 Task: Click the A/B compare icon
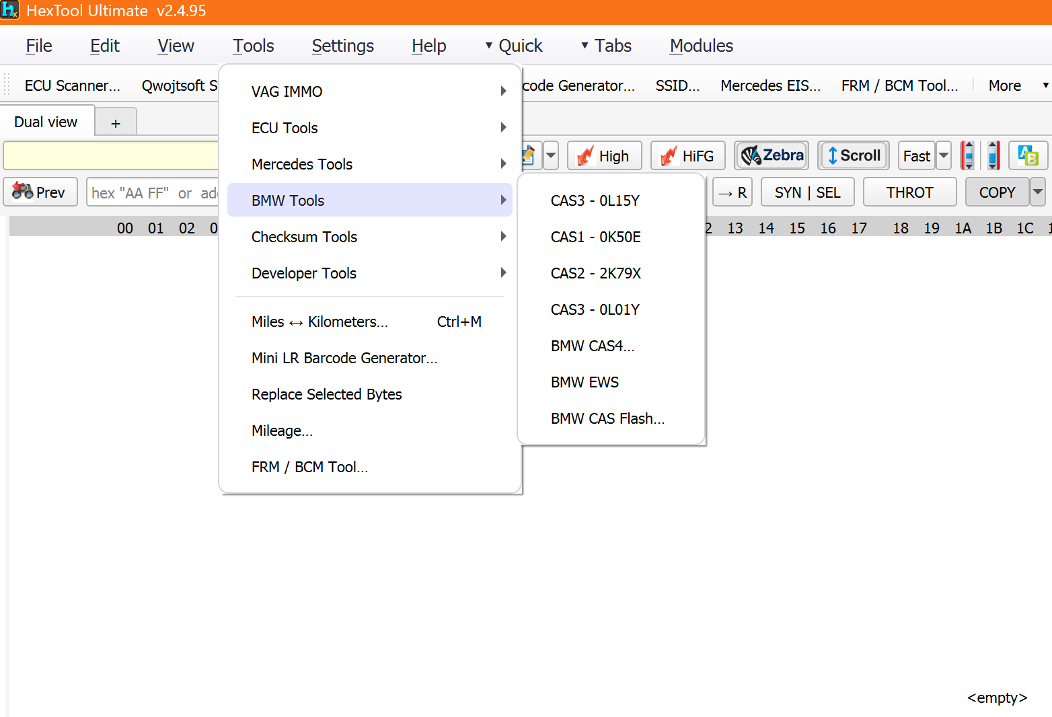[1028, 155]
